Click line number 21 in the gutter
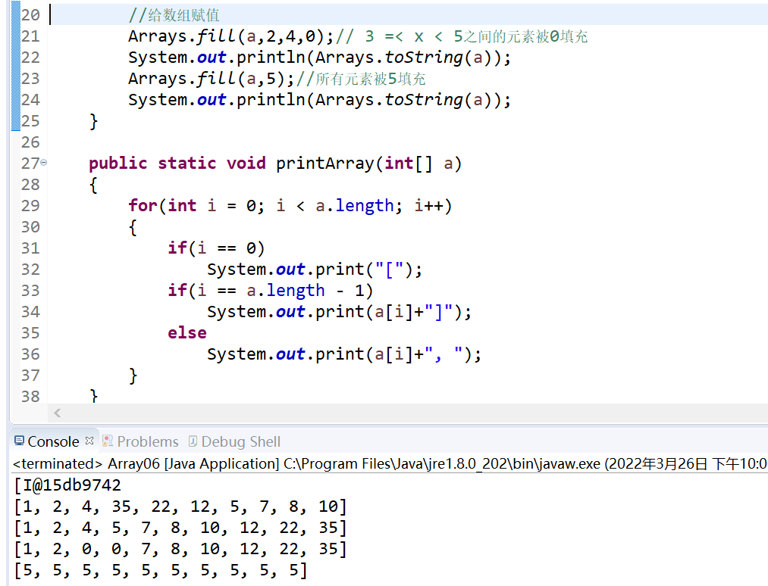The width and height of the screenshot is (768, 586). 30,36
